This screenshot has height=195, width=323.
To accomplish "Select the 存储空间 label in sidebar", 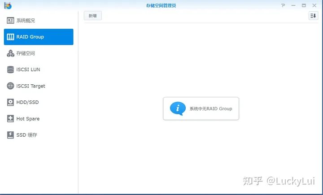I will [x=26, y=53].
